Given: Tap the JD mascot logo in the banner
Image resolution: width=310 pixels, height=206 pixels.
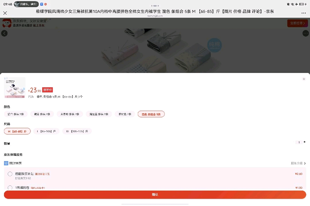Looking at the screenshot, I should [x=7, y=23].
